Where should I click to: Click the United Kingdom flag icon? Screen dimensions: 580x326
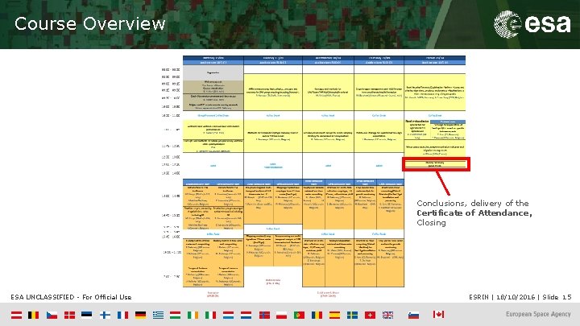pyautogui.click(x=387, y=315)
